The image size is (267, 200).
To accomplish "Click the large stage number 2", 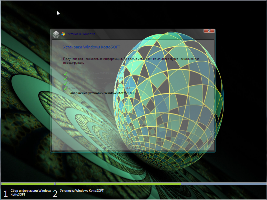I will click(55, 194).
